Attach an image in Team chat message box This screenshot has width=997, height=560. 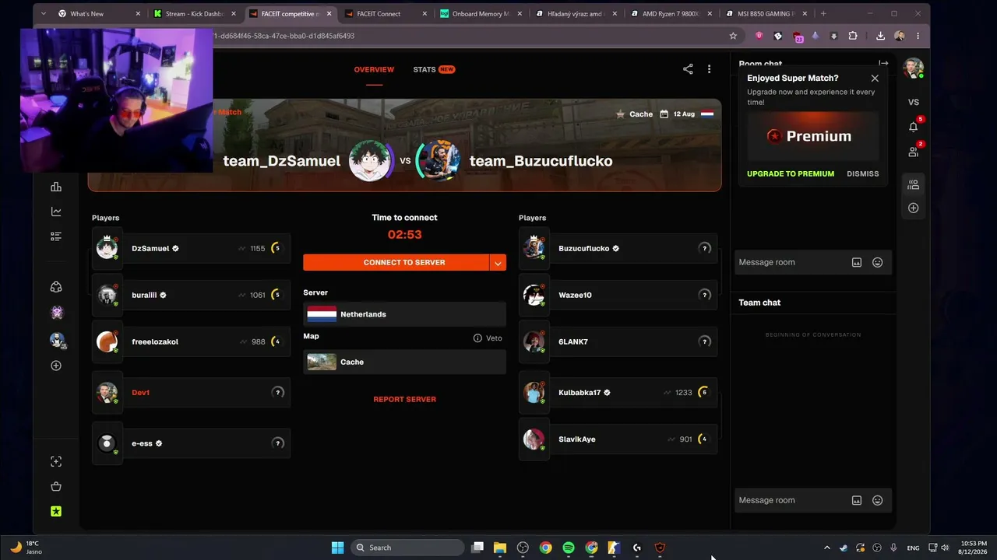[857, 501]
